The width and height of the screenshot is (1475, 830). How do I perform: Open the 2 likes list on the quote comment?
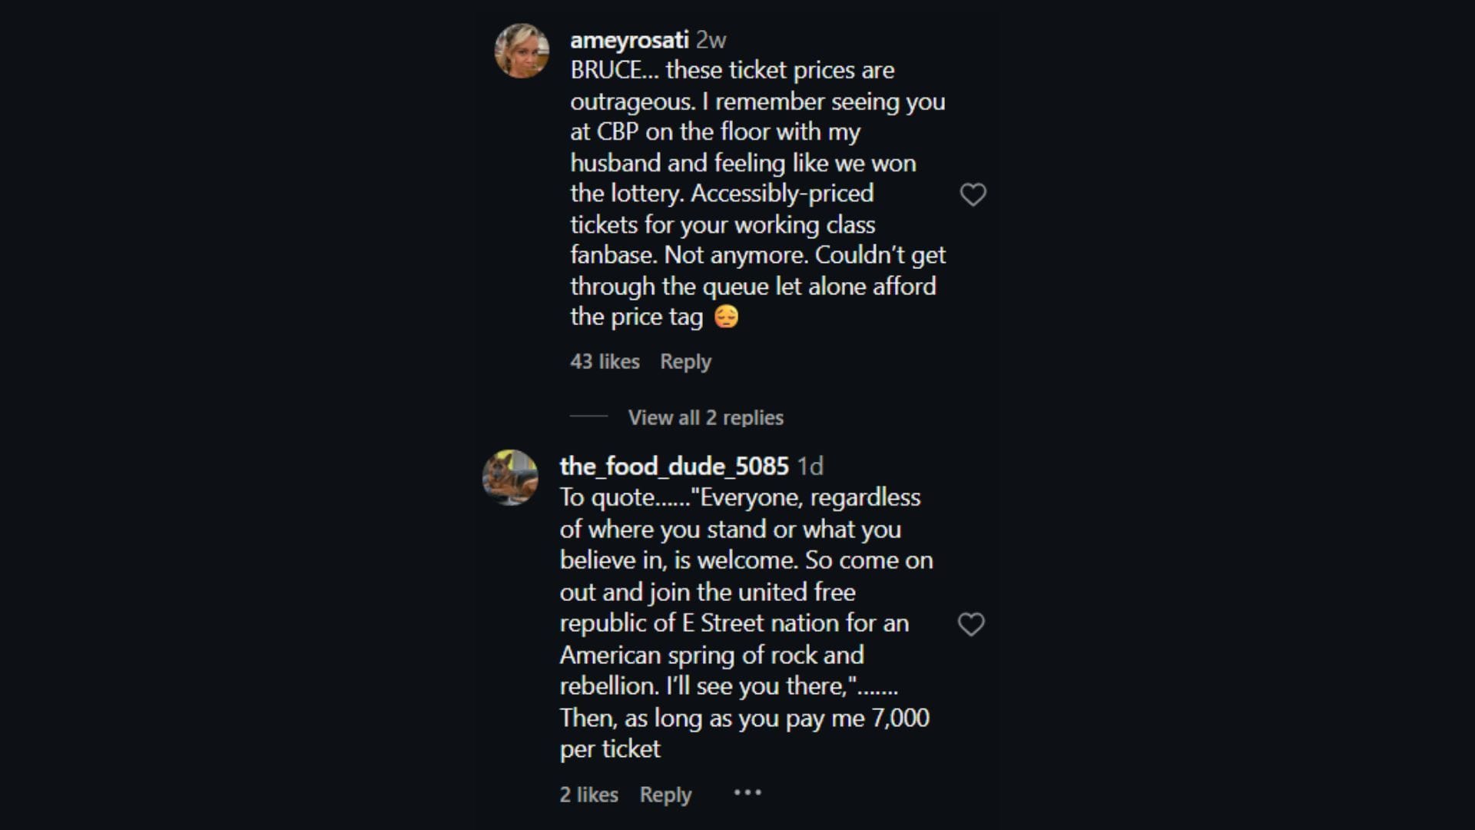[x=588, y=795]
